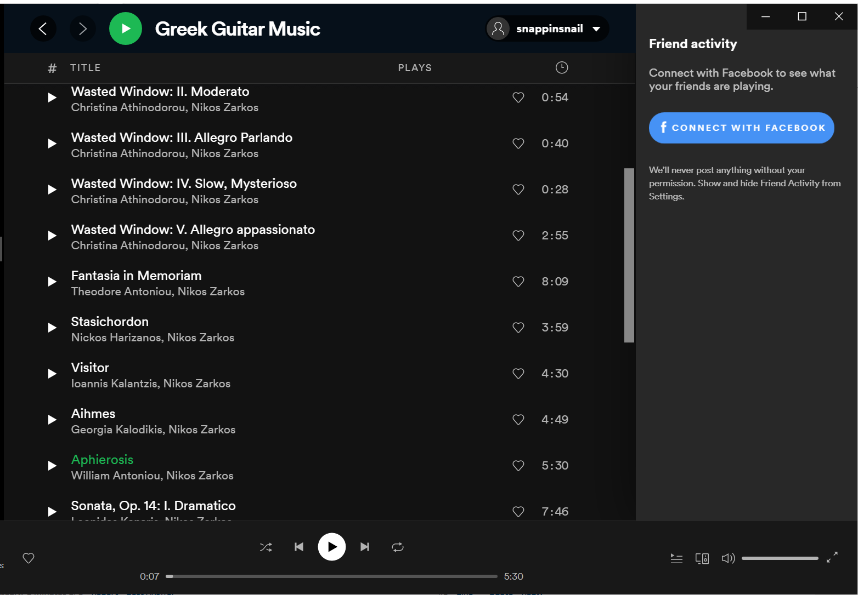This screenshot has width=858, height=595.
Task: Select the green Aphierosis track title
Action: pyautogui.click(x=103, y=460)
